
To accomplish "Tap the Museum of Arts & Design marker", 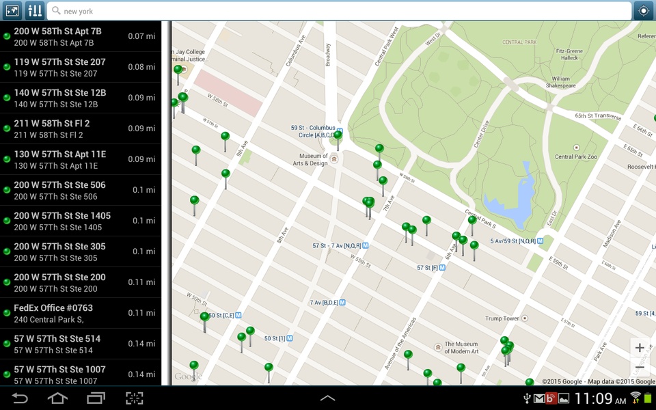I will click(334, 159).
